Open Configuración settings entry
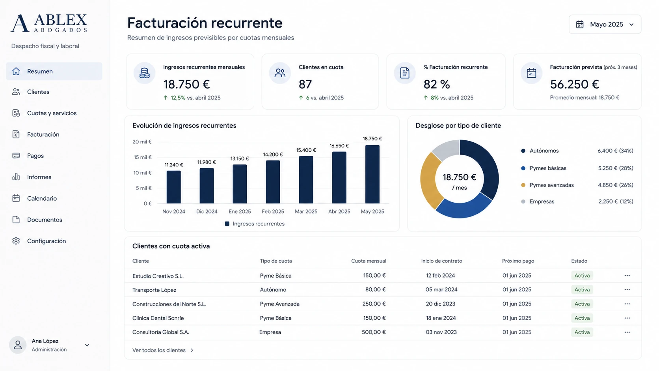The width and height of the screenshot is (659, 371). 54,241
